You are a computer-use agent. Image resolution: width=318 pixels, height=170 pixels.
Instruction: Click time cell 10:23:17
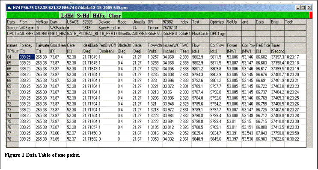pos(295,57)
